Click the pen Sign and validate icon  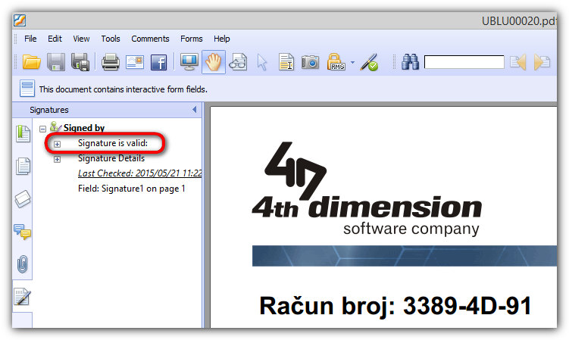pyautogui.click(x=370, y=62)
